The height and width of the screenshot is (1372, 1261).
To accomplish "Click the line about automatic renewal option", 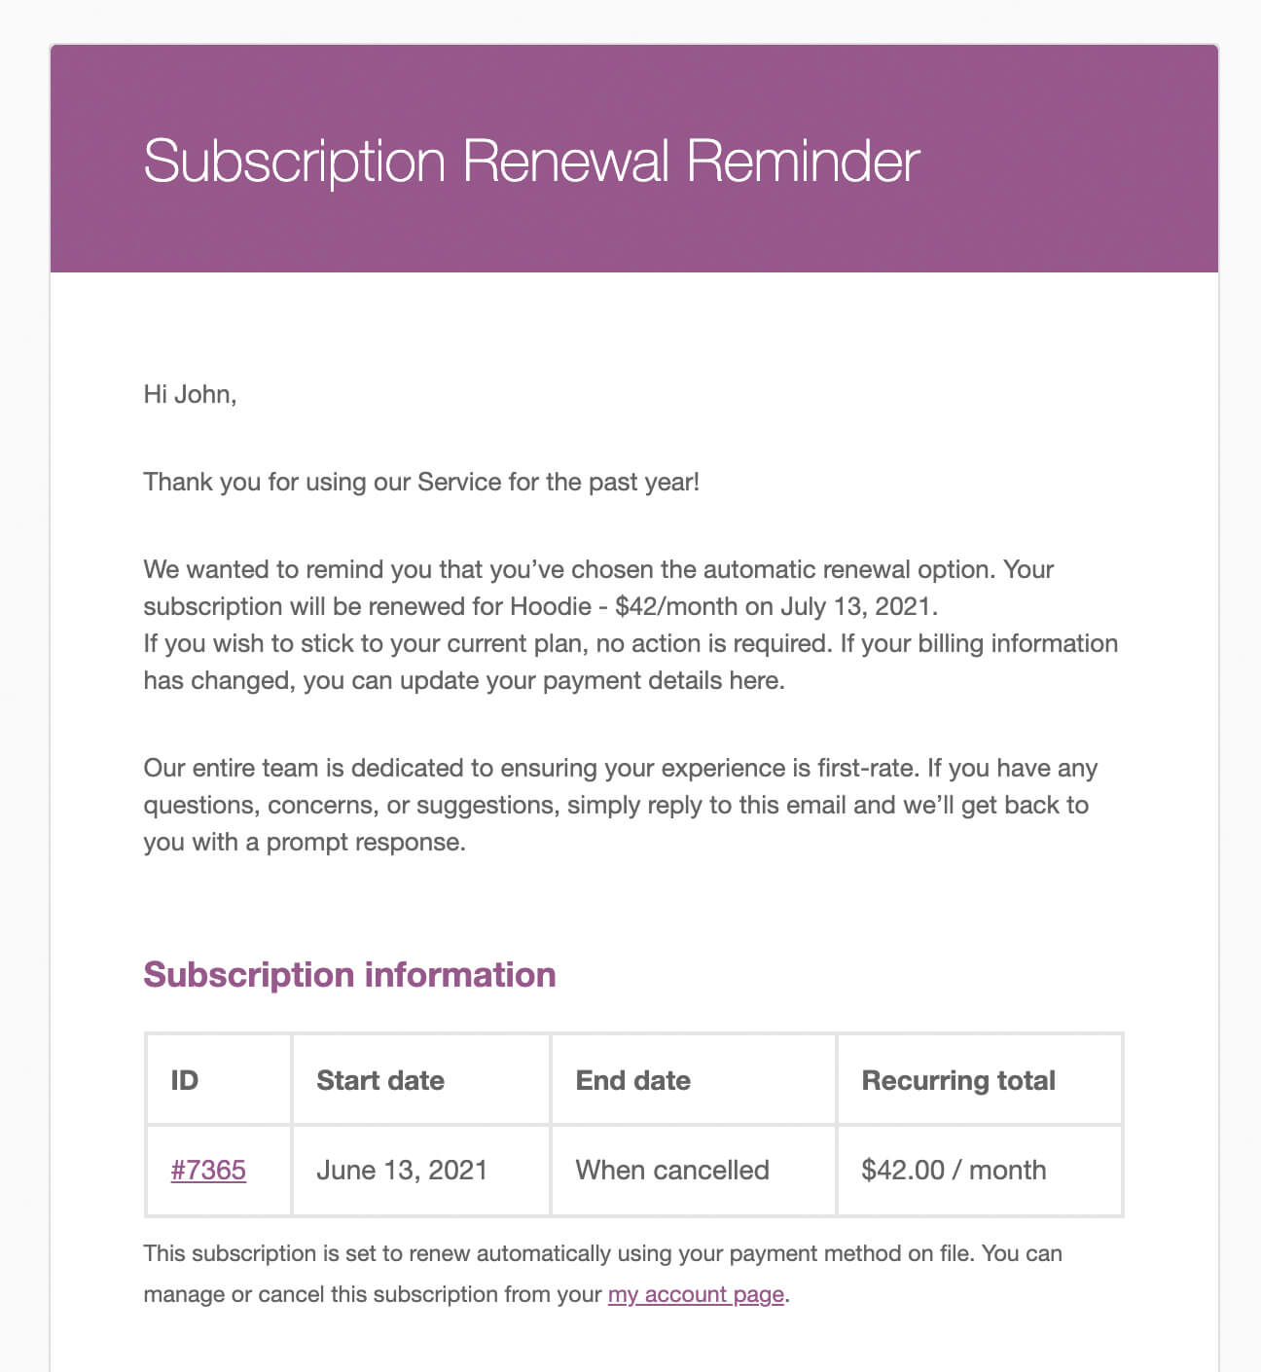I will coord(598,569).
